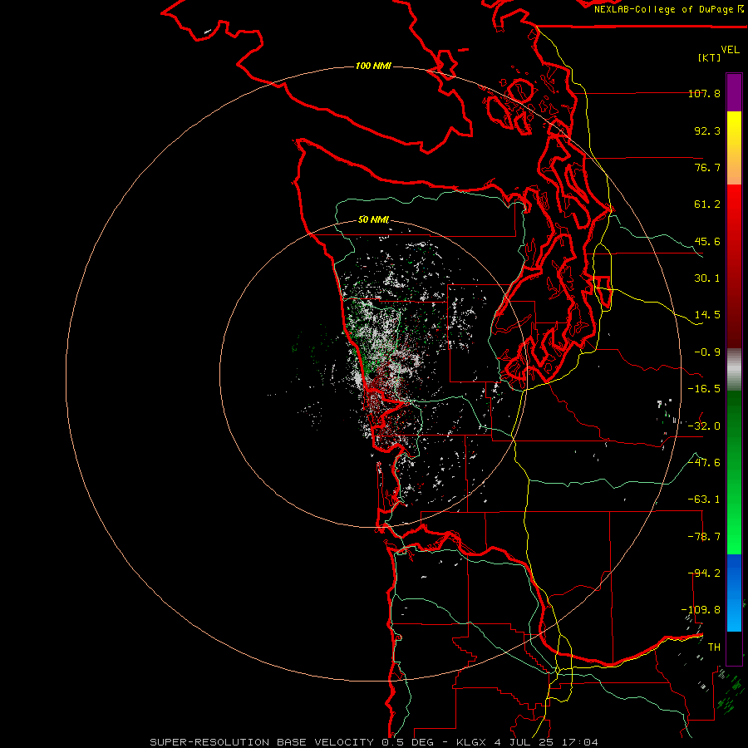748x748 pixels.
Task: Click the -94.2 velocity scale value
Action: coord(704,573)
